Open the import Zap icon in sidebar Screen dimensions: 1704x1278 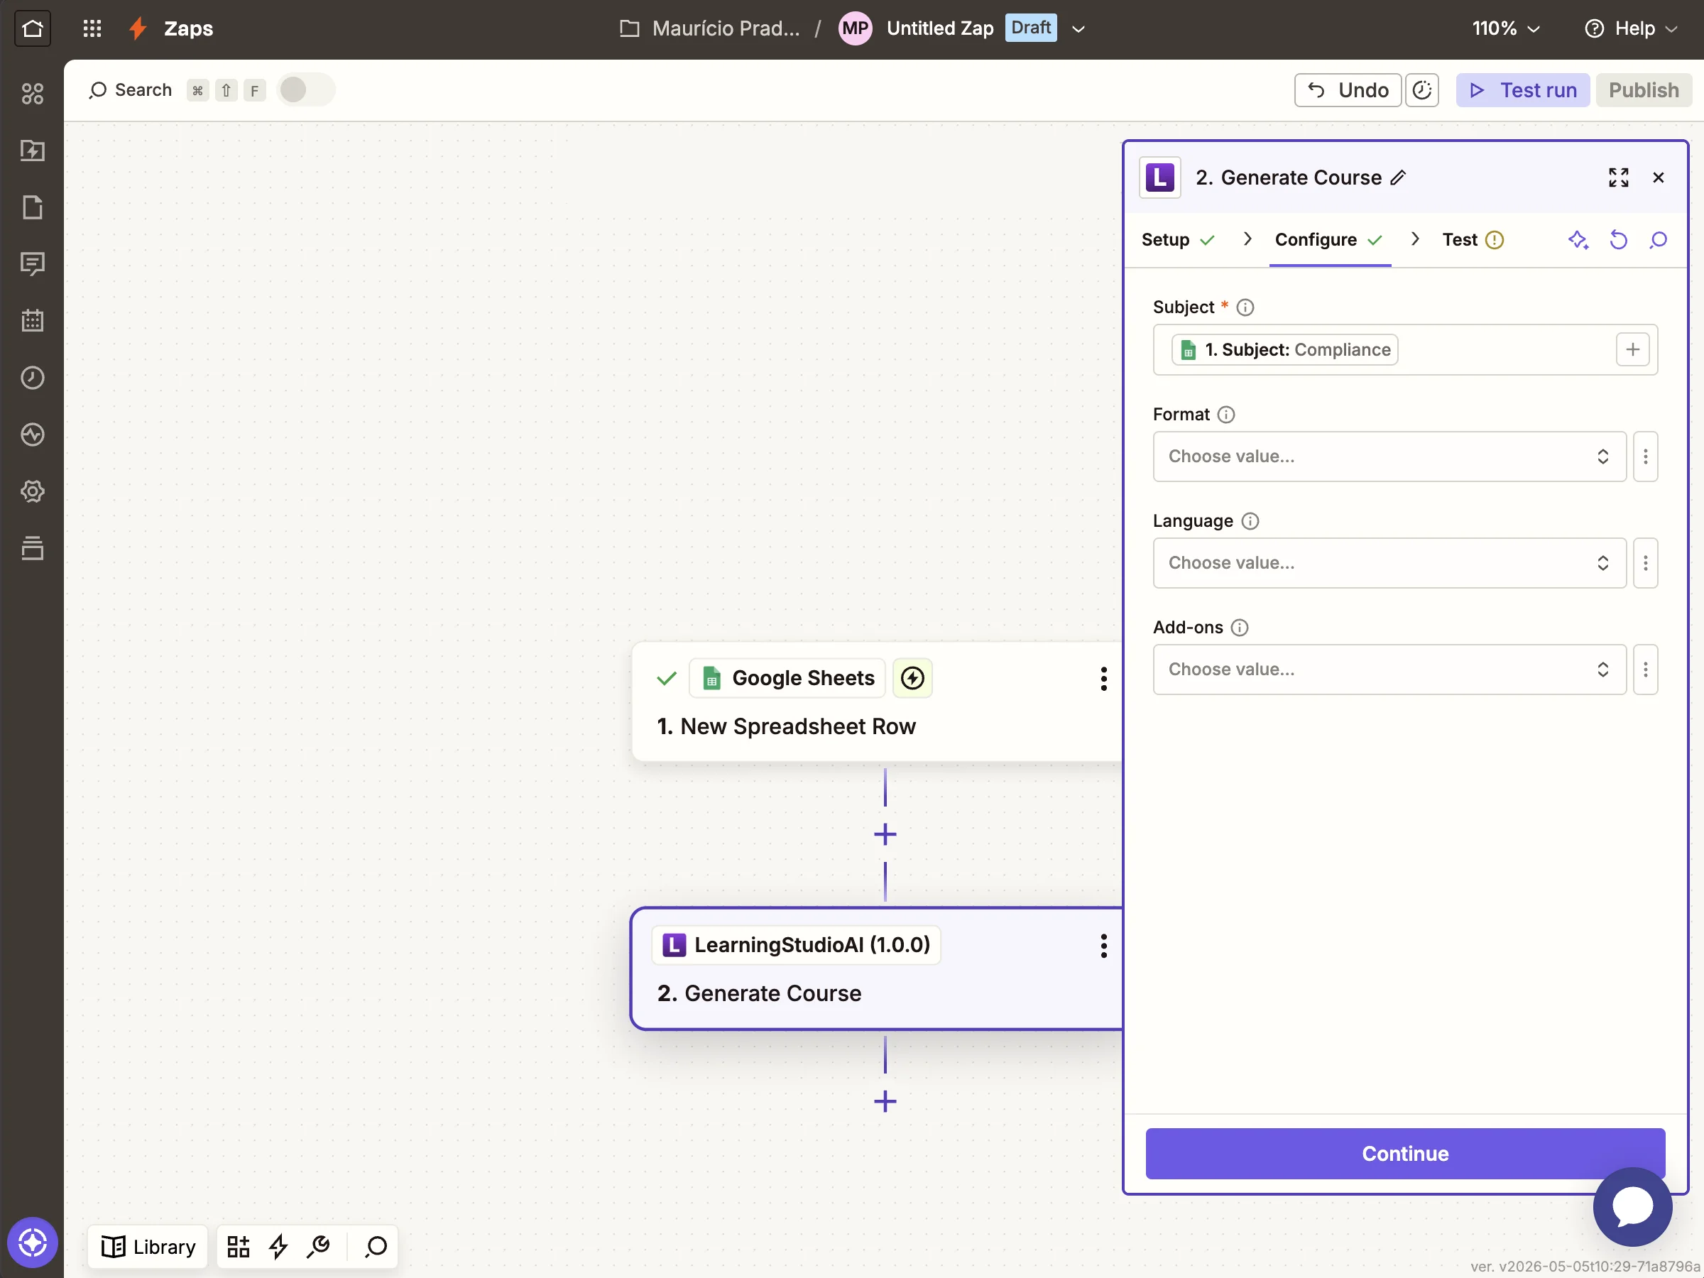[x=33, y=151]
